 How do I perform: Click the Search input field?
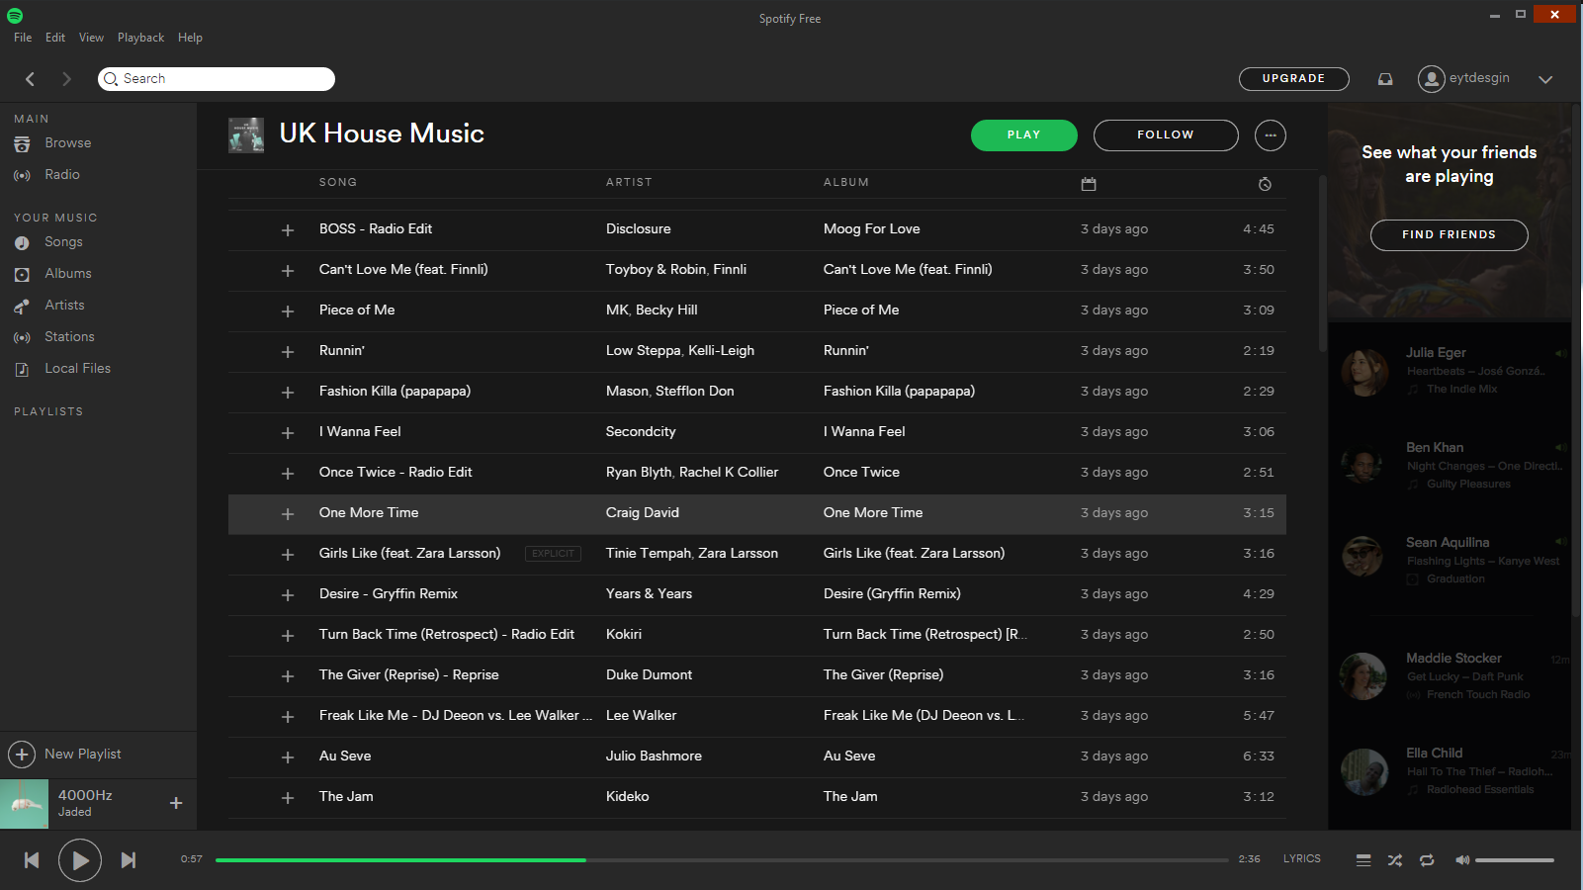click(x=217, y=79)
